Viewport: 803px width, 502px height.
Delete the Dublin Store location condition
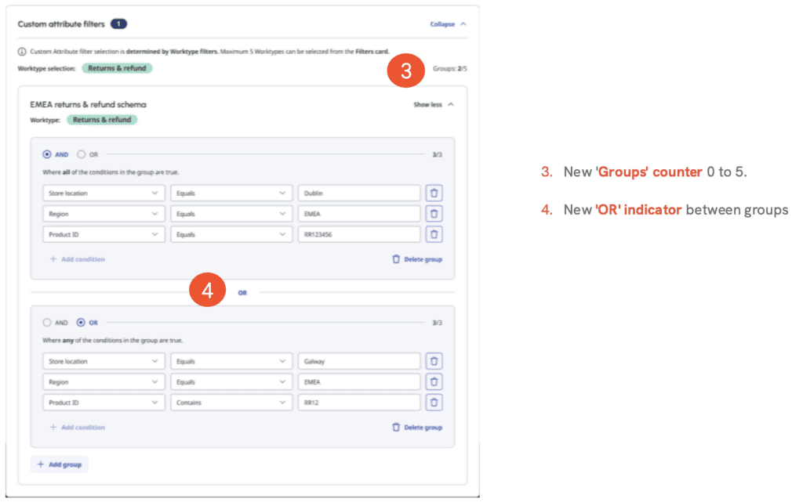click(x=434, y=193)
